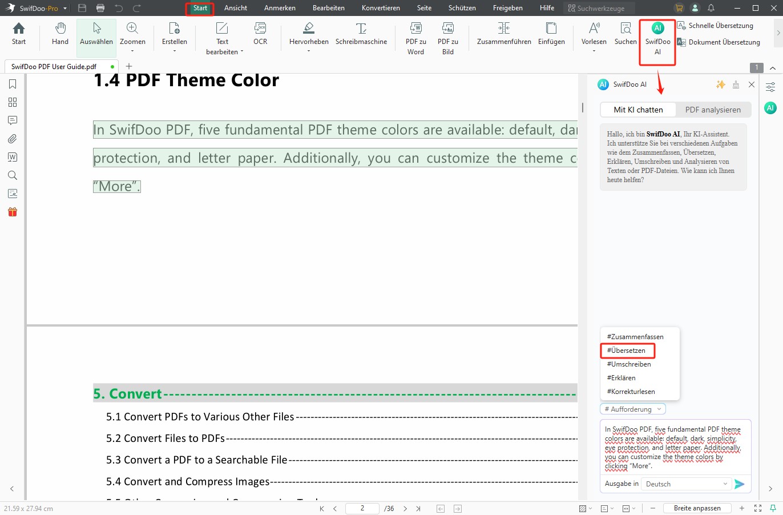Open the page thumbnails sidebar panel
Image resolution: width=783 pixels, height=515 pixels.
[x=13, y=102]
